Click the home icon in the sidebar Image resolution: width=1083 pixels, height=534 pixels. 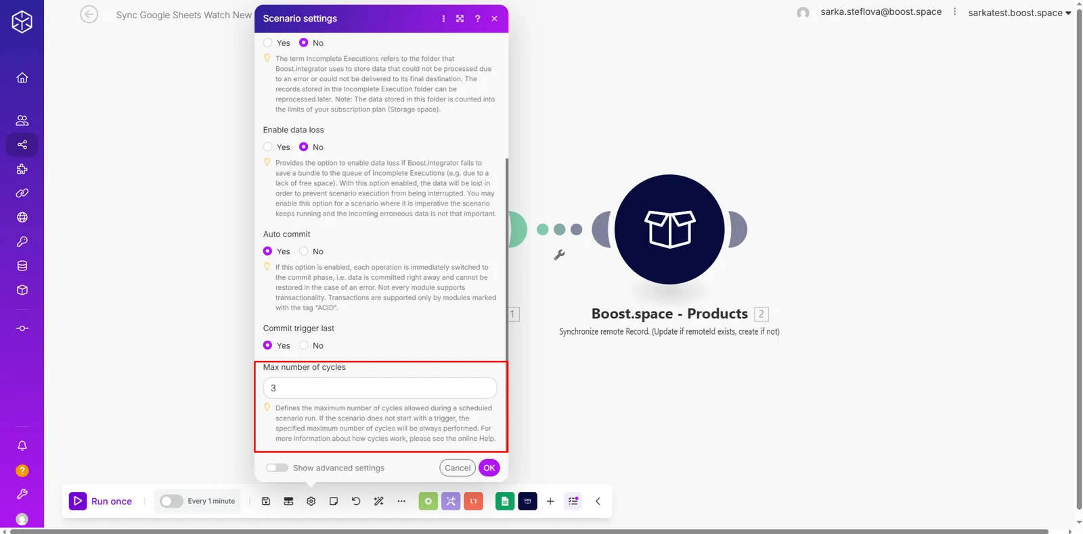(22, 78)
